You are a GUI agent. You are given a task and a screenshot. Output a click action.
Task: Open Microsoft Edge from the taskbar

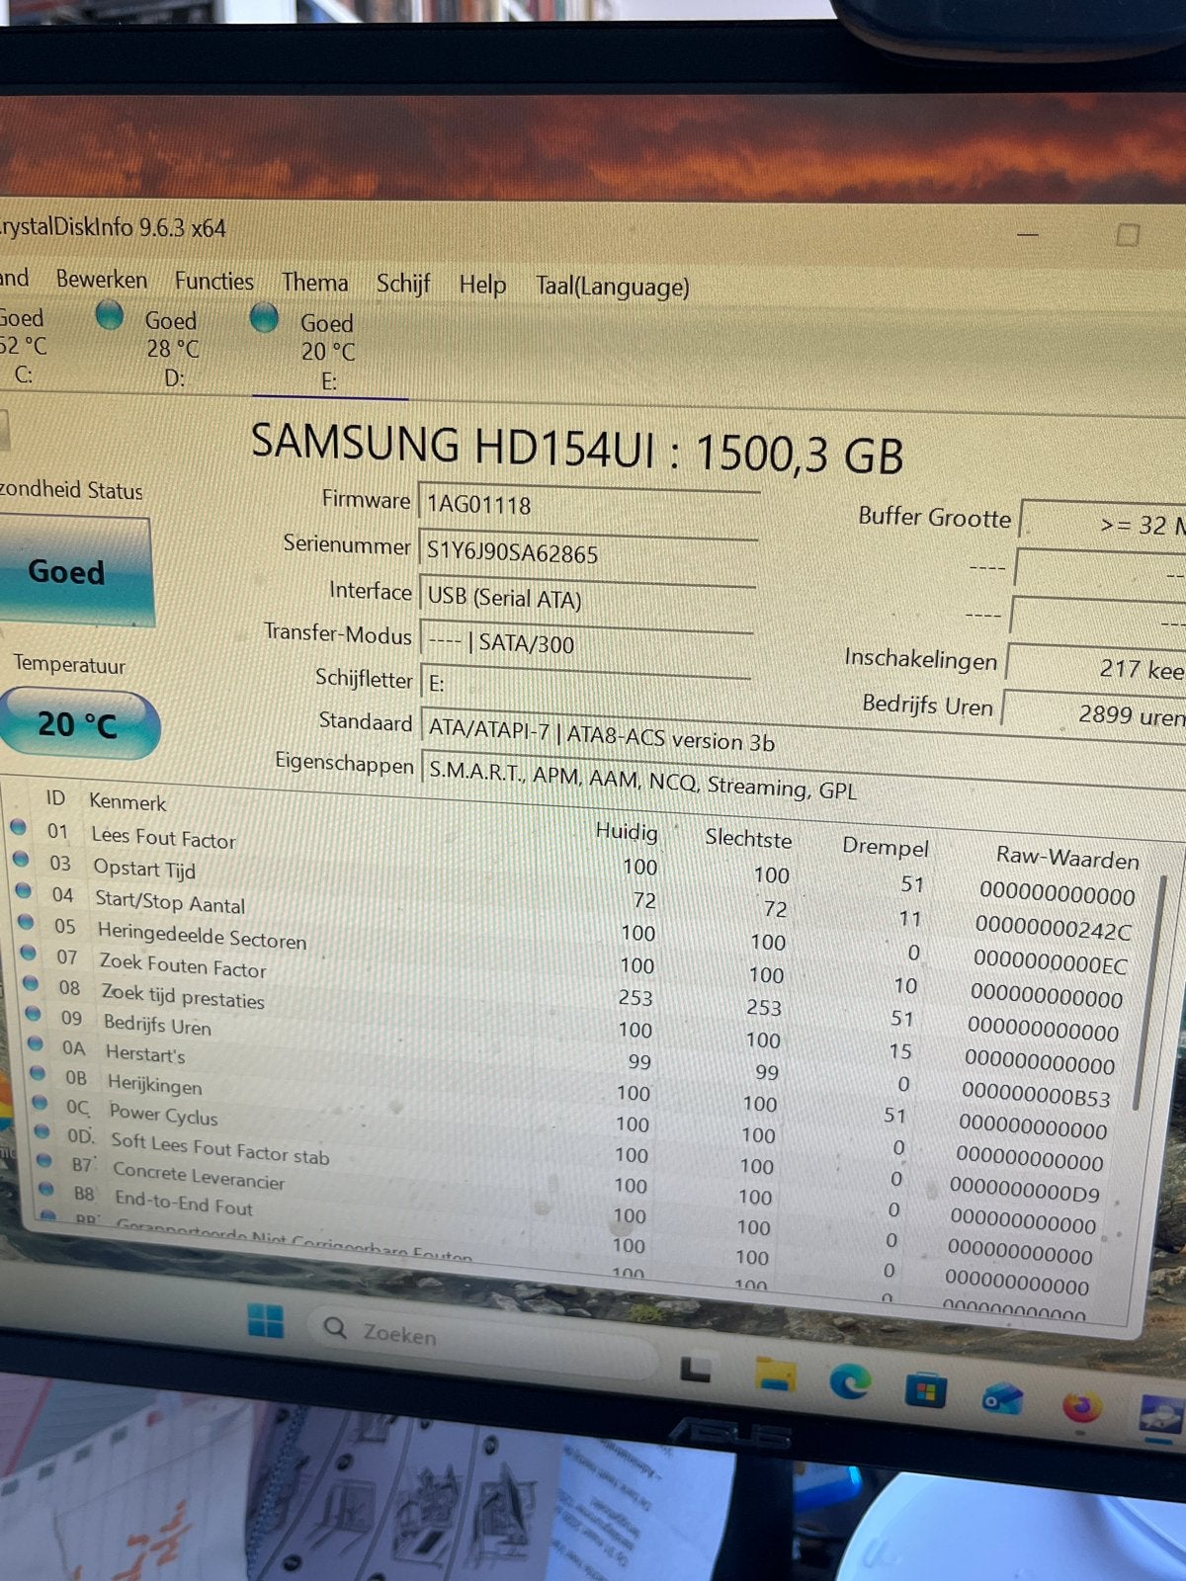[x=850, y=1381]
